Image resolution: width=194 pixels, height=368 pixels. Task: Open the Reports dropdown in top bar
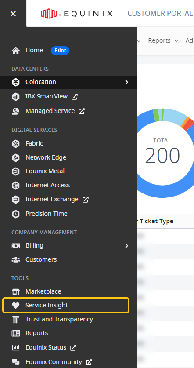(x=163, y=40)
